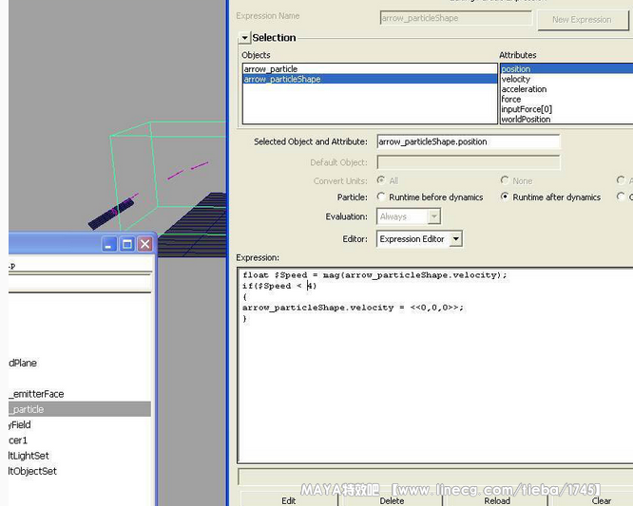Select the Convert Units None radio button

505,180
